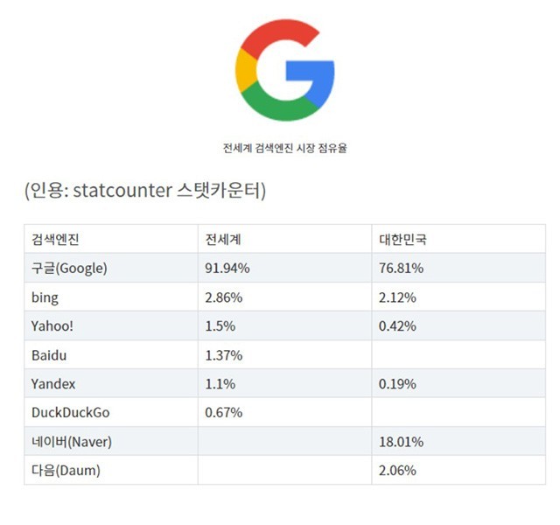This screenshot has width=560, height=525.
Task: Select the 대한민국 column header
Action: pyautogui.click(x=402, y=239)
